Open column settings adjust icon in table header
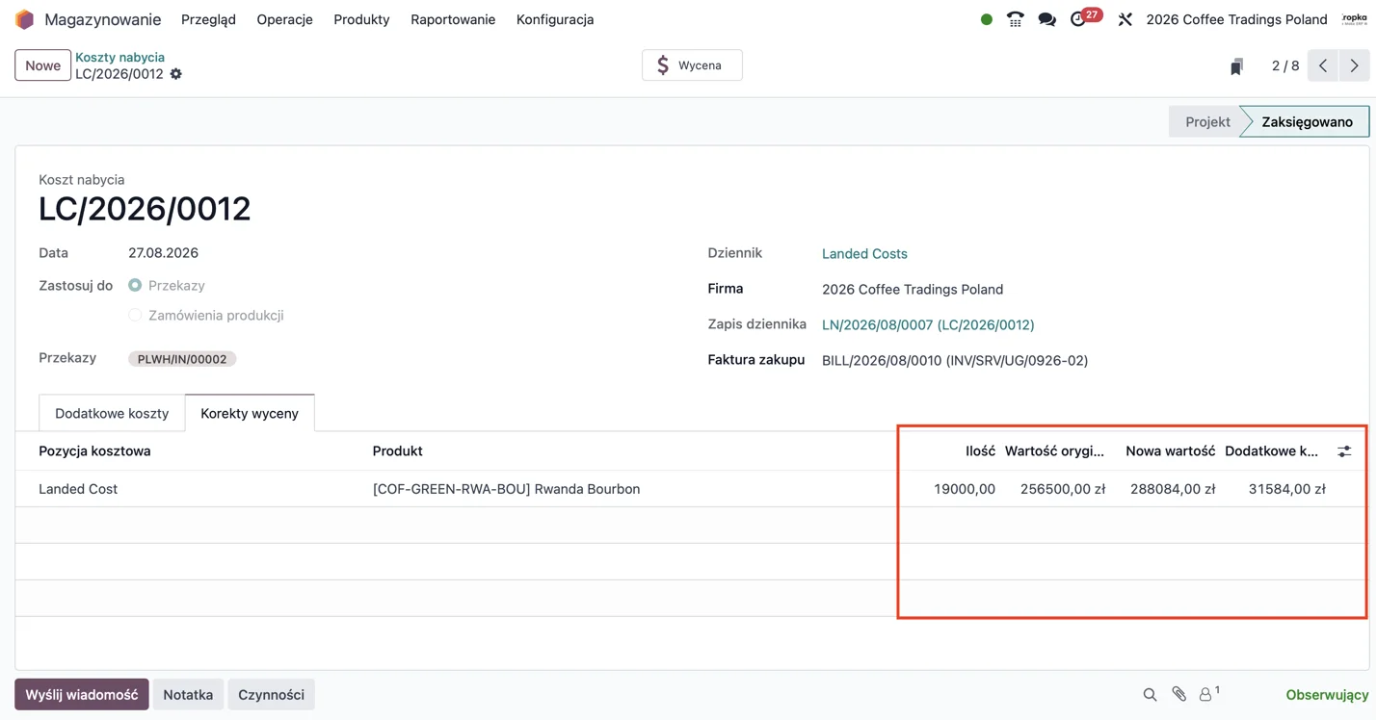The width and height of the screenshot is (1377, 720). (1344, 450)
